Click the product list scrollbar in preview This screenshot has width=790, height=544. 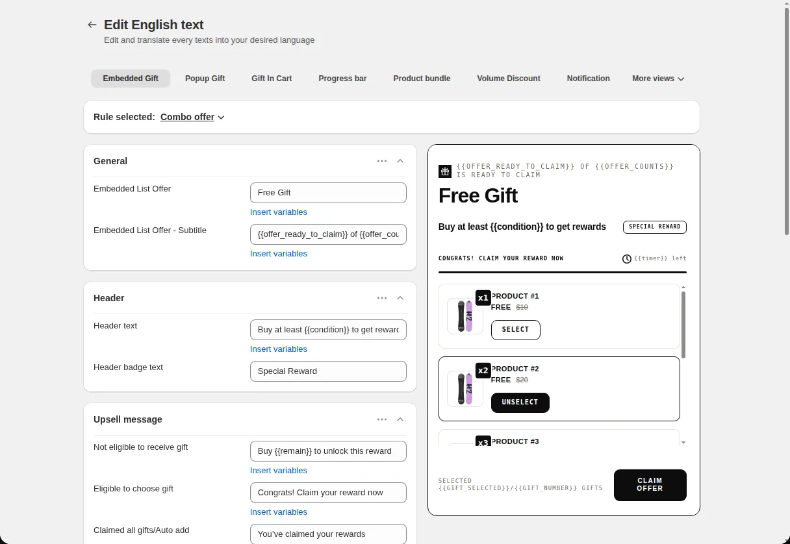683,325
